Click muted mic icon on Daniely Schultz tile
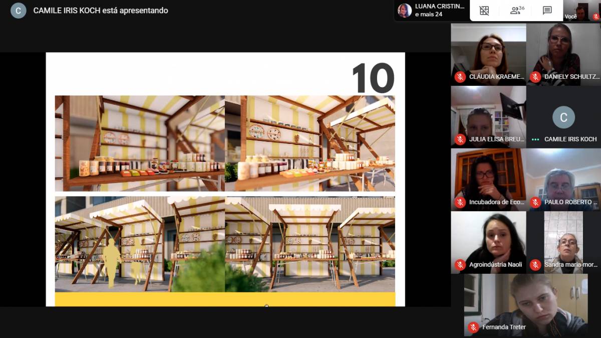601x338 pixels. tap(535, 77)
